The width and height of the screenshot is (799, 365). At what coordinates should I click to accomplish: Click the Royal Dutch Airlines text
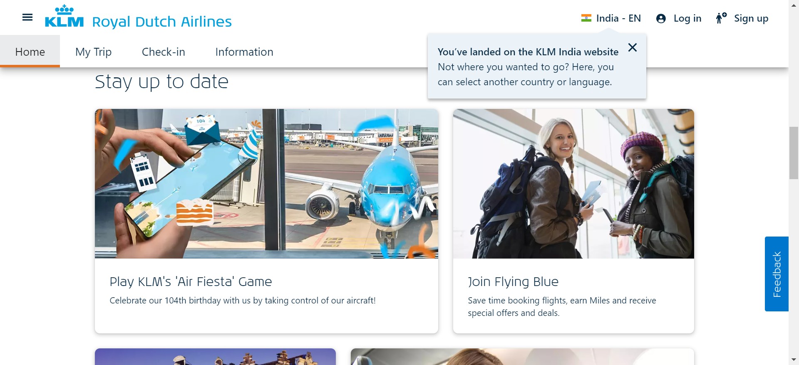point(162,22)
